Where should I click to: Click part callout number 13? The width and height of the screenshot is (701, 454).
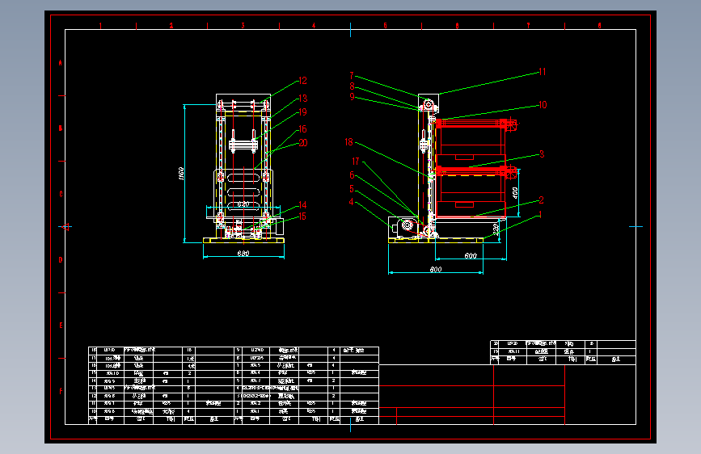tap(303, 99)
